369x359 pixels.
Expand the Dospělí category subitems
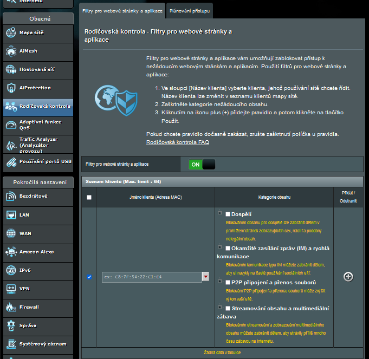[219, 213]
